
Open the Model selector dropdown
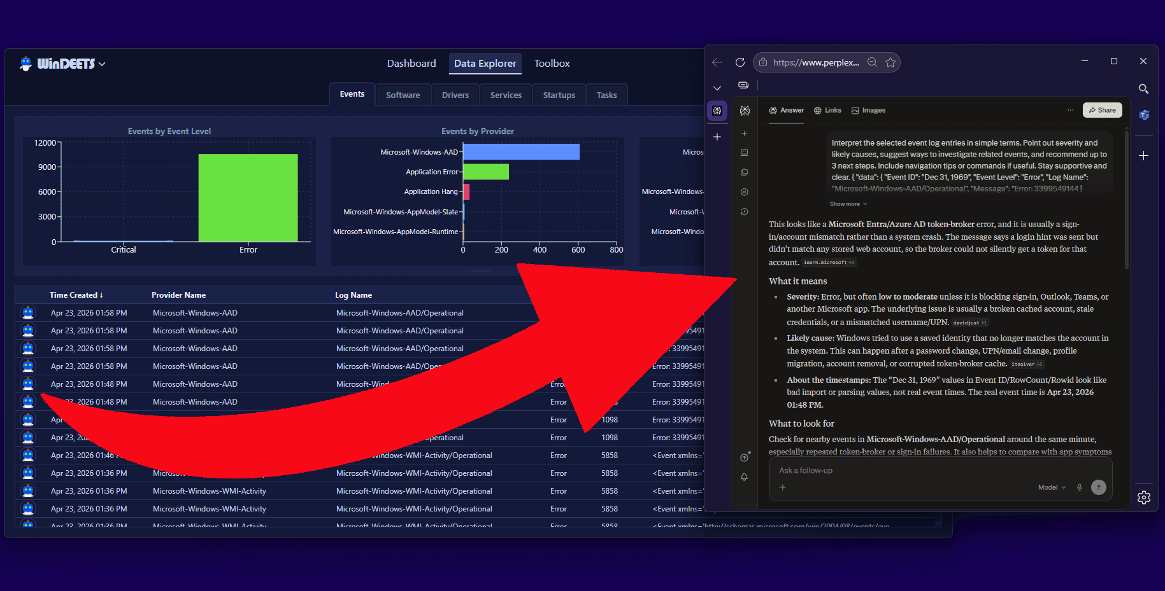[1052, 487]
